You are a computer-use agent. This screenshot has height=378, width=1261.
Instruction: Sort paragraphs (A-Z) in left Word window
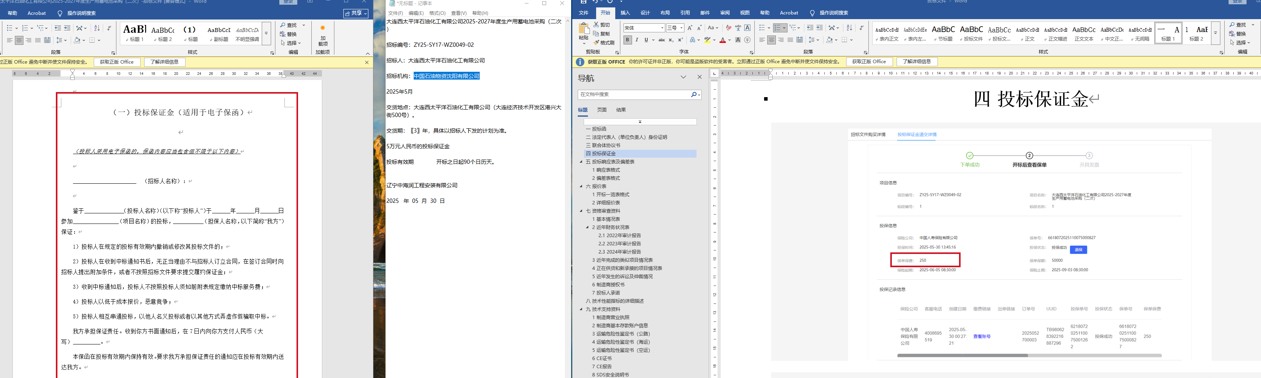click(97, 28)
